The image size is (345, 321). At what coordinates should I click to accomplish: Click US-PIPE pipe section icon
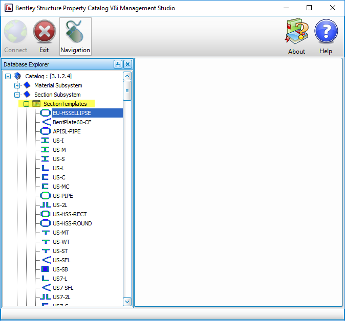[x=46, y=196]
